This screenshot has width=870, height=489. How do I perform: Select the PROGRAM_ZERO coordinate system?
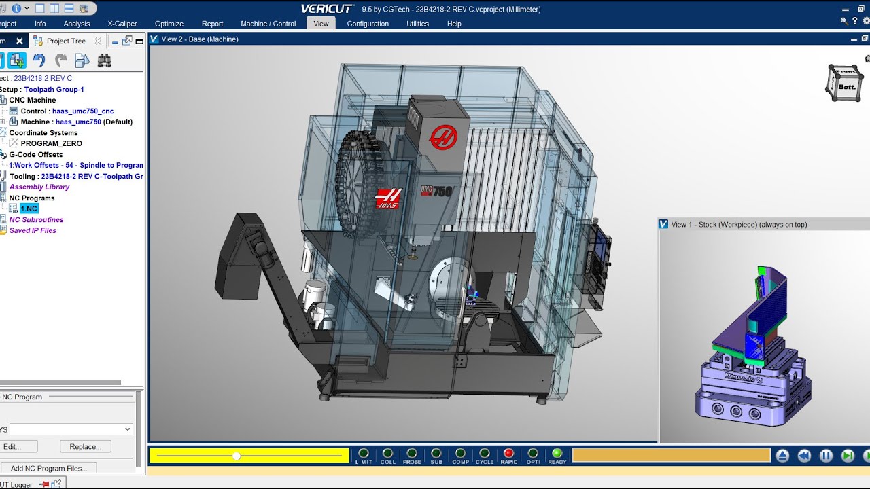(52, 143)
